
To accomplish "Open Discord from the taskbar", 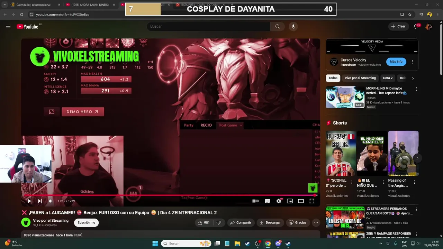I will (278, 243).
